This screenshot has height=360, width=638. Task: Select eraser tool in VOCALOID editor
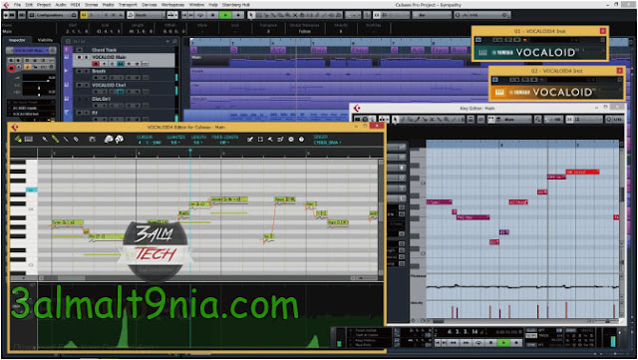pos(76,140)
